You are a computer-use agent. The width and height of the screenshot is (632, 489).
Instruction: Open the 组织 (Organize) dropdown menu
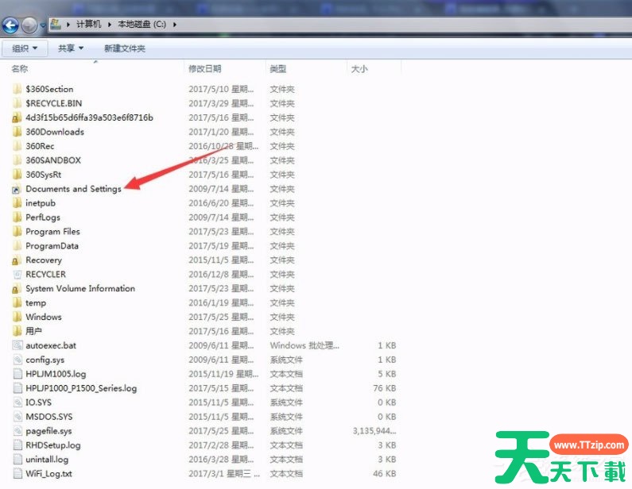[24, 48]
